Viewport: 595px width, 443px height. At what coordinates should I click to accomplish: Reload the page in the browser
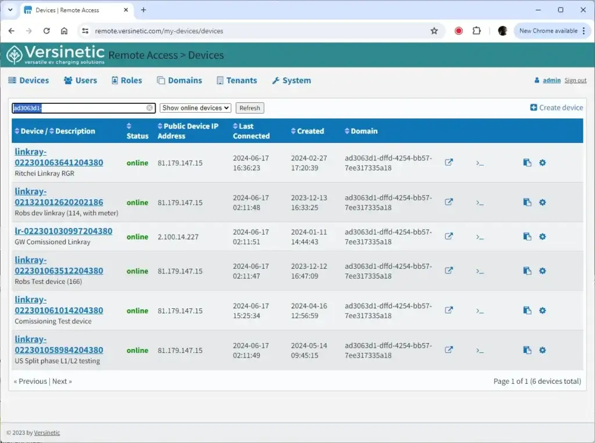tap(46, 31)
